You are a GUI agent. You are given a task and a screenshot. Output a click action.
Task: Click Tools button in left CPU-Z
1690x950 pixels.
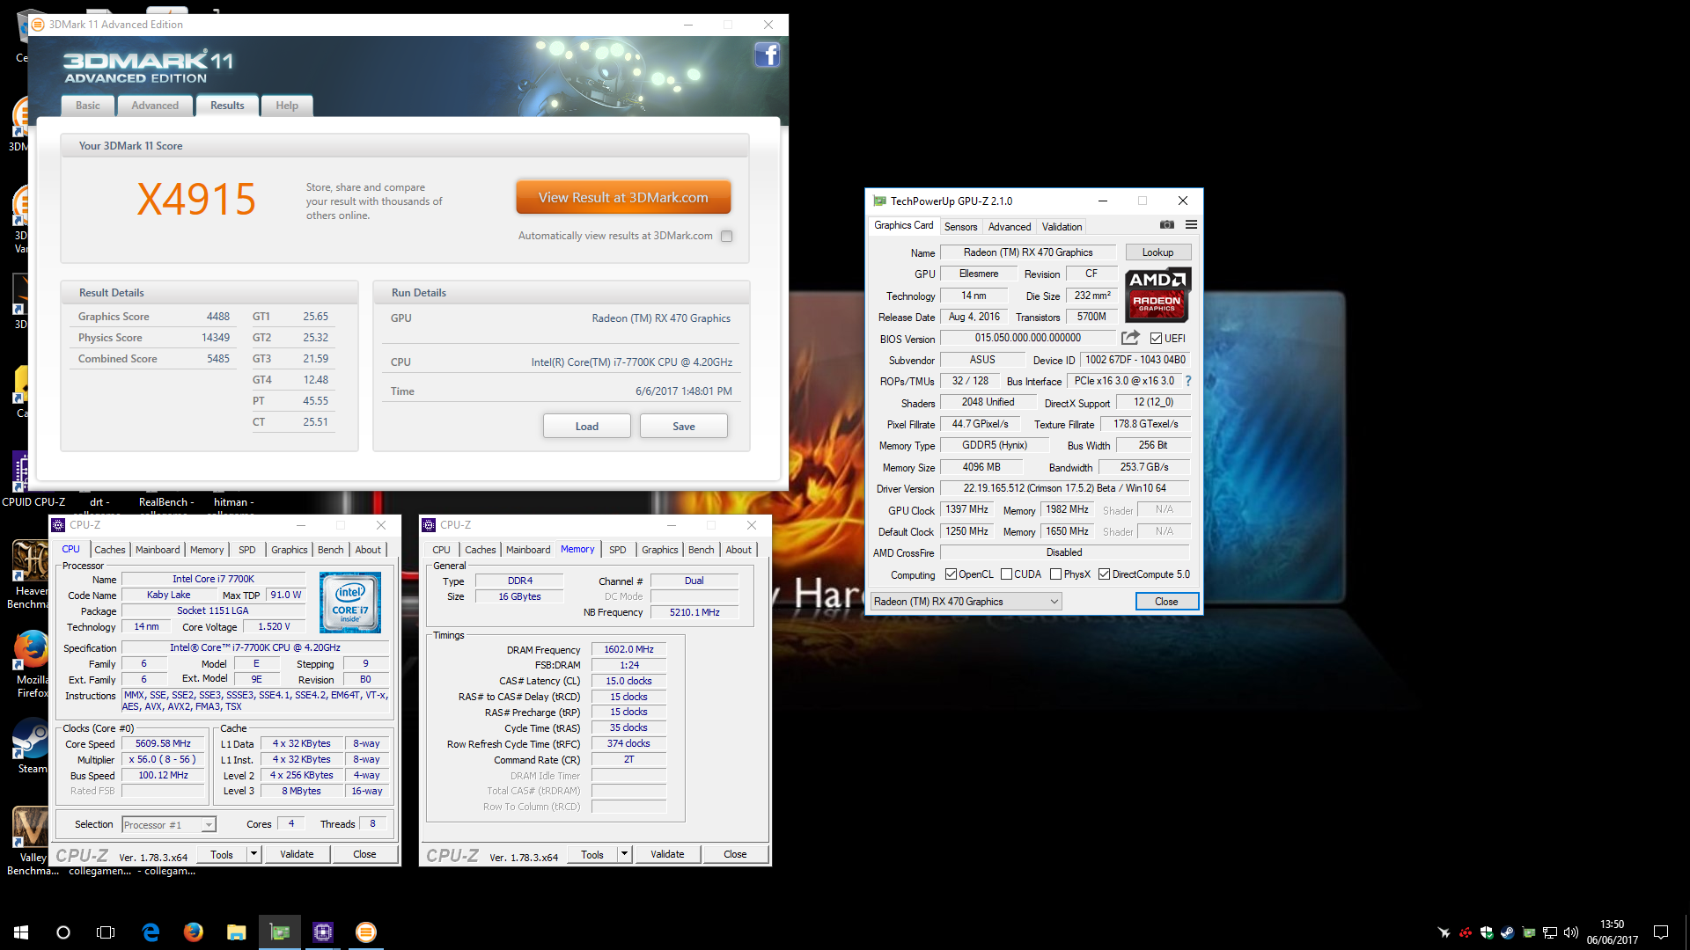pos(222,854)
